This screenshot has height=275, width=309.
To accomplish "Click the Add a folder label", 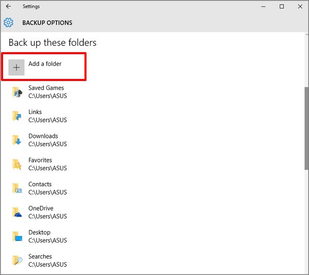I will tap(45, 64).
